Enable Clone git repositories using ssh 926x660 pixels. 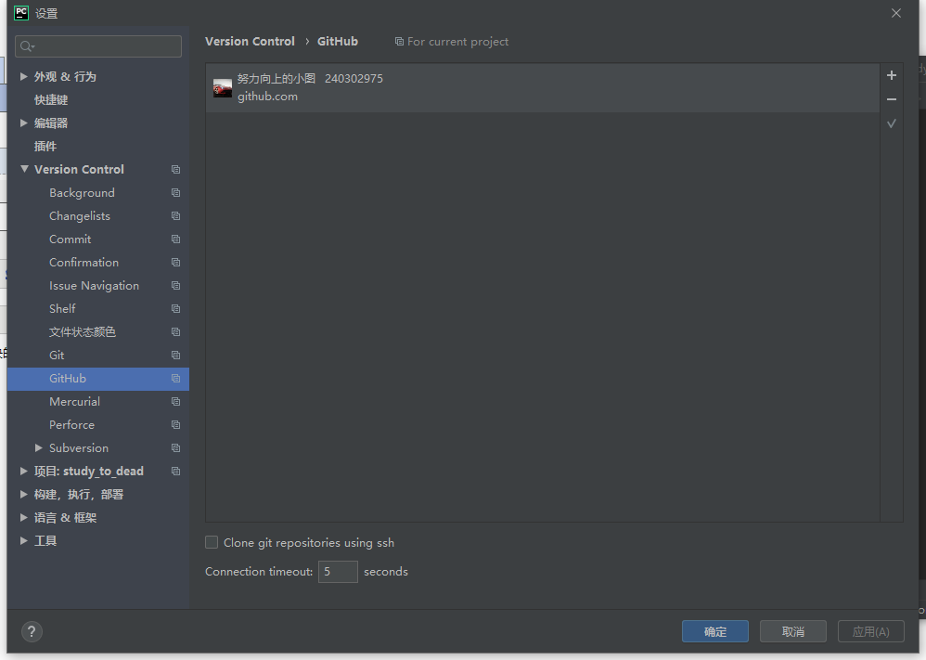click(x=212, y=542)
